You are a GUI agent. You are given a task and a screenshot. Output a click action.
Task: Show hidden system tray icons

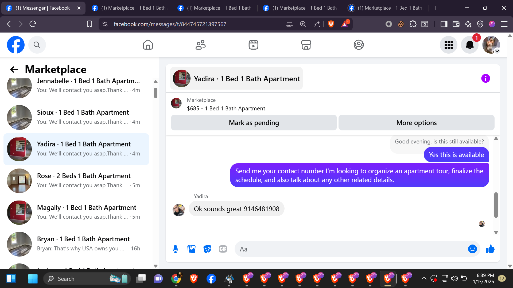pyautogui.click(x=424, y=278)
